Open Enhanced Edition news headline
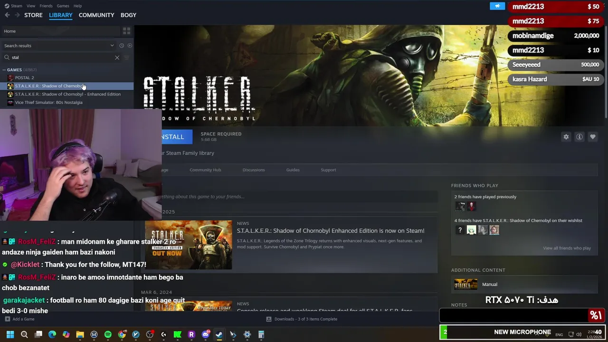The width and height of the screenshot is (608, 342). (x=331, y=231)
